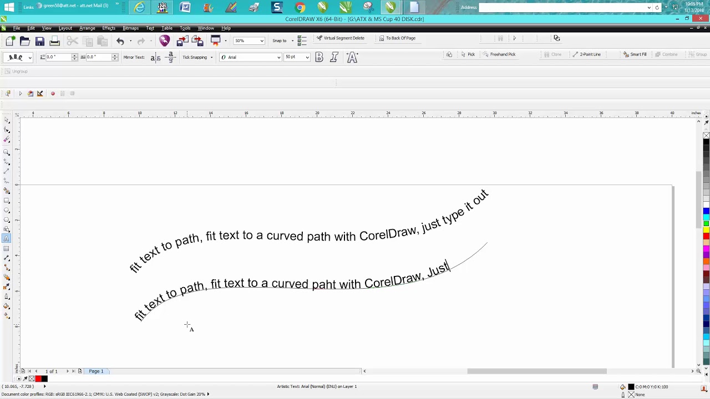Open the undo history dropdown arrow
This screenshot has height=399, width=710.
(x=130, y=41)
